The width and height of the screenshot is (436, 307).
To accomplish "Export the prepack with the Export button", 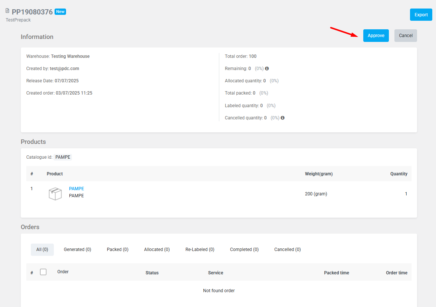I will [x=421, y=15].
